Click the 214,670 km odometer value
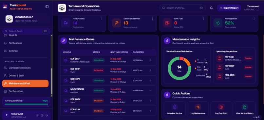Image resolution: width=264 pixels, height=120 pixels. (x=137, y=101)
